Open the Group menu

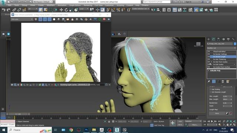tap(24, 5)
